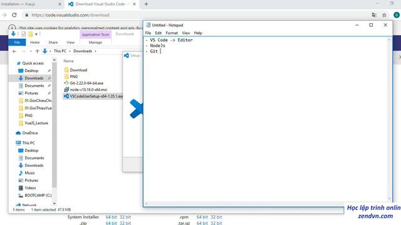Open Pictures under Quick access
The width and height of the screenshot is (401, 225).
click(x=31, y=93)
